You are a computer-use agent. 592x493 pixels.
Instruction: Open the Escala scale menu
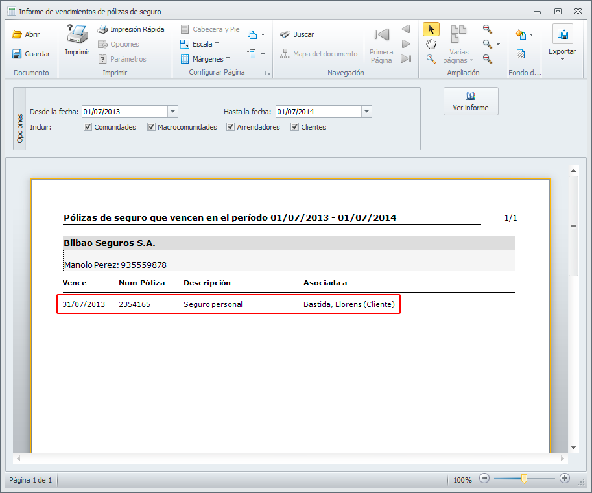[199, 44]
